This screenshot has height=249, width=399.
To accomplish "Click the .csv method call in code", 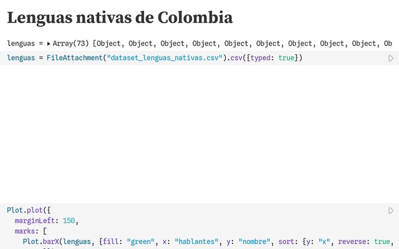I will (236, 58).
